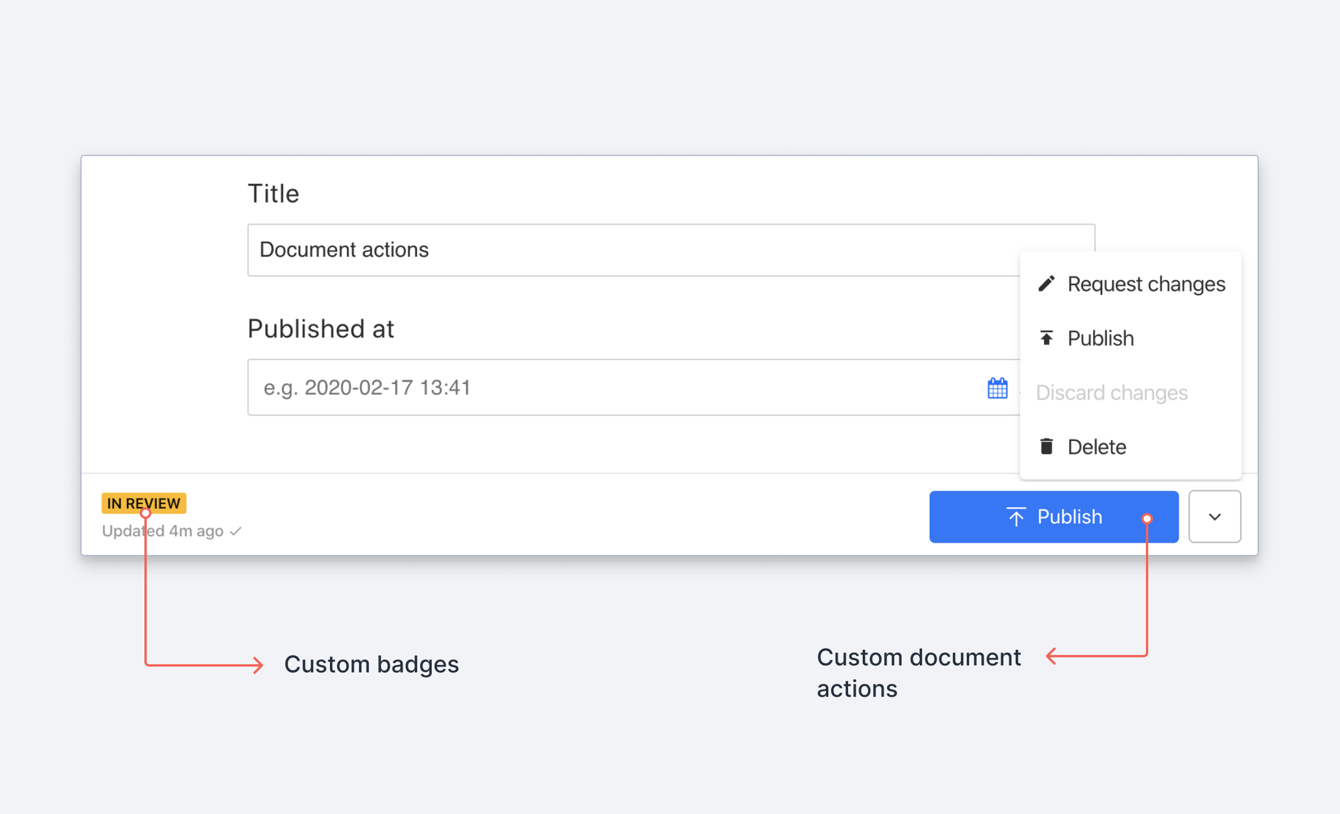Click the red annotation dot on Publish button
The width and height of the screenshot is (1340, 814).
pos(1147,518)
